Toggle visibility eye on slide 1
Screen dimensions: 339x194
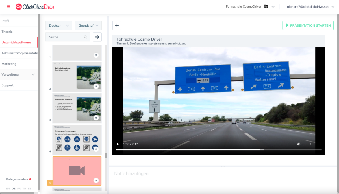(96, 55)
